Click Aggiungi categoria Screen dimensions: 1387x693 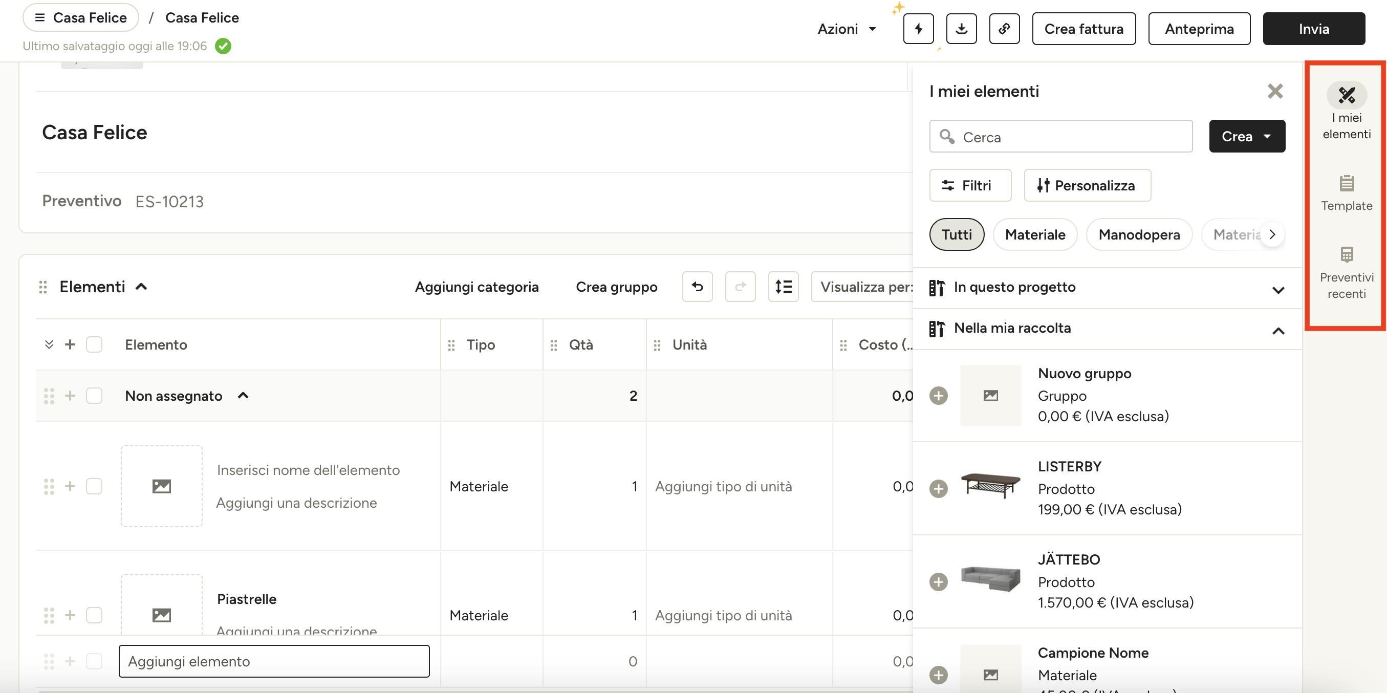(x=476, y=287)
